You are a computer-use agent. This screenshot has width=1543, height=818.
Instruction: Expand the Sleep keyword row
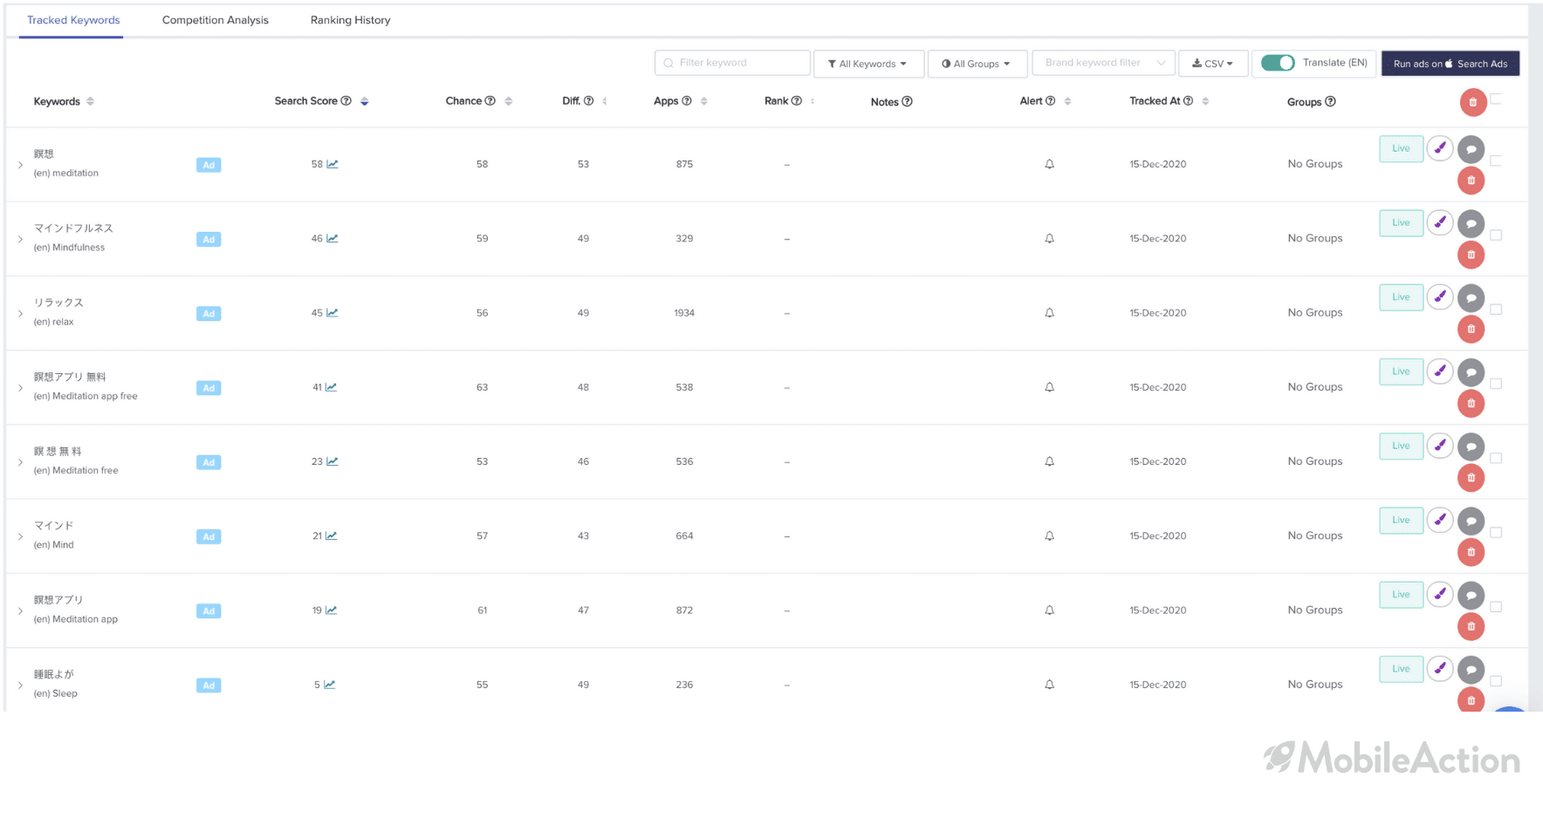pos(20,685)
